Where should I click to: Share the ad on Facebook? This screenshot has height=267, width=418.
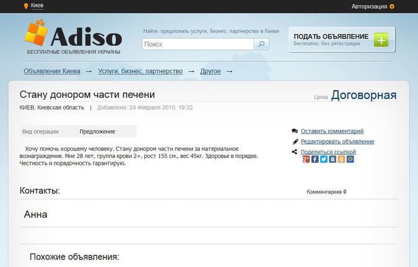pos(315,159)
